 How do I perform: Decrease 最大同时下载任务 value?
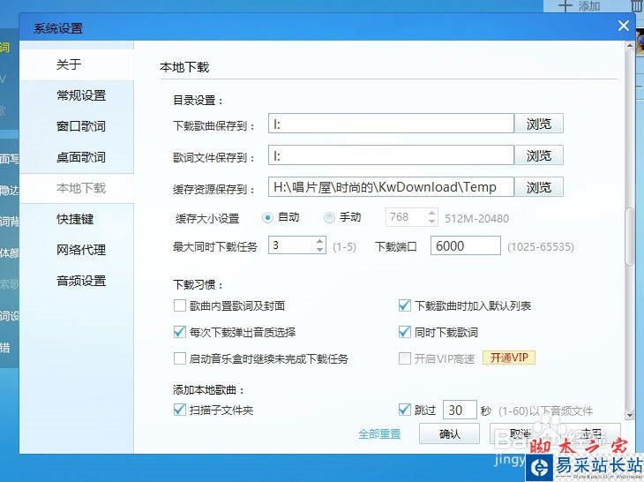click(x=320, y=250)
